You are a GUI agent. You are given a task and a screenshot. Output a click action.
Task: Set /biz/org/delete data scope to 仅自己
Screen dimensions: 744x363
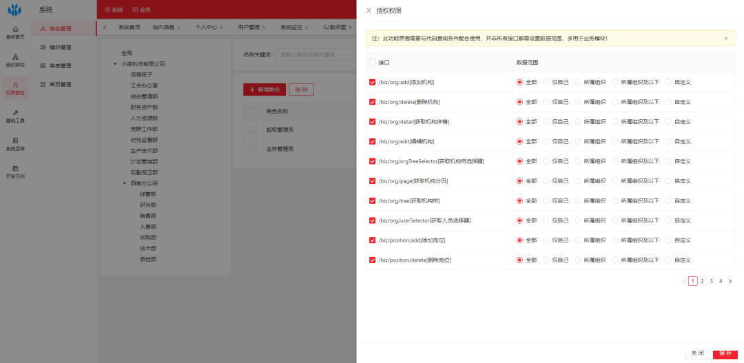tap(546, 102)
